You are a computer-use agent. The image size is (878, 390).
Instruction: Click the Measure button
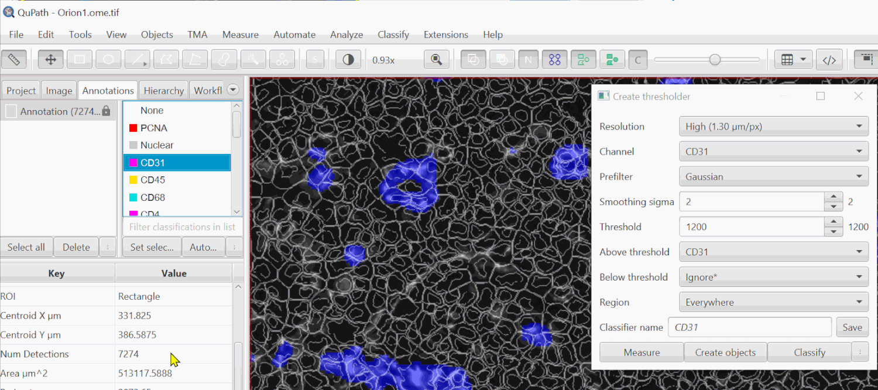pos(642,353)
